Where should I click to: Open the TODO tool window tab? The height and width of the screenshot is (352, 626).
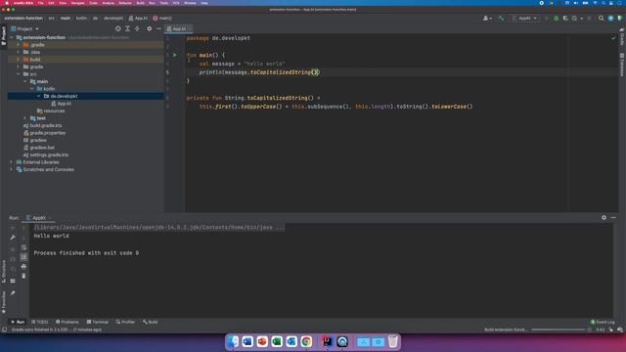(x=40, y=322)
